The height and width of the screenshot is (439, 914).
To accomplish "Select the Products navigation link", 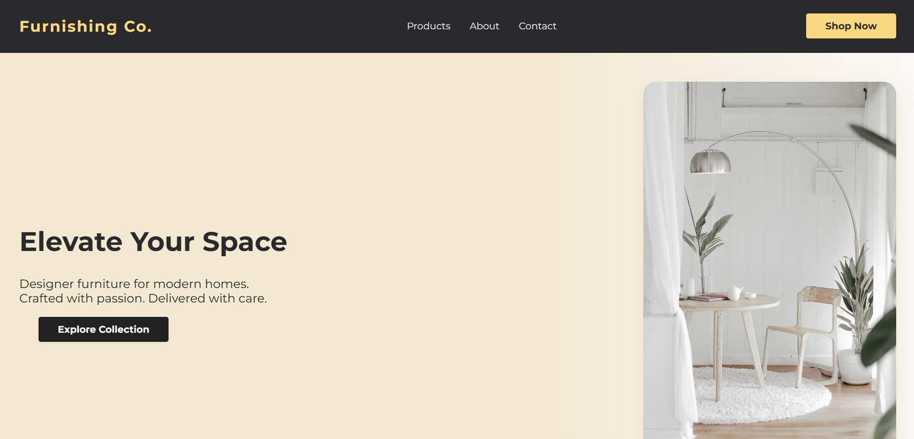I will point(428,26).
